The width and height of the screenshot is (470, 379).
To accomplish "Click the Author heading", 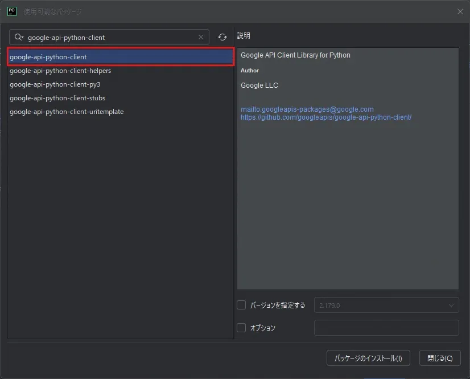I will [250, 71].
